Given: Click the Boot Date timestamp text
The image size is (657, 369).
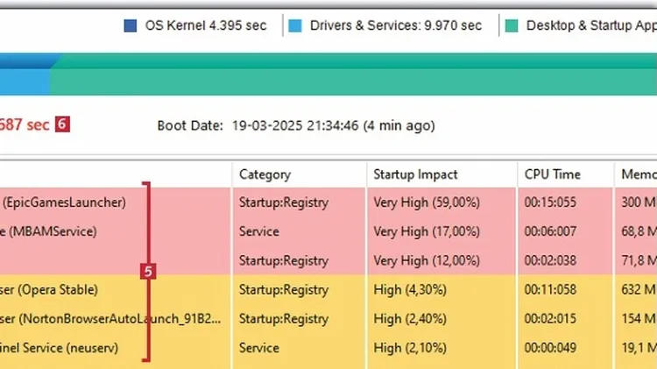Looking at the screenshot, I should 333,125.
